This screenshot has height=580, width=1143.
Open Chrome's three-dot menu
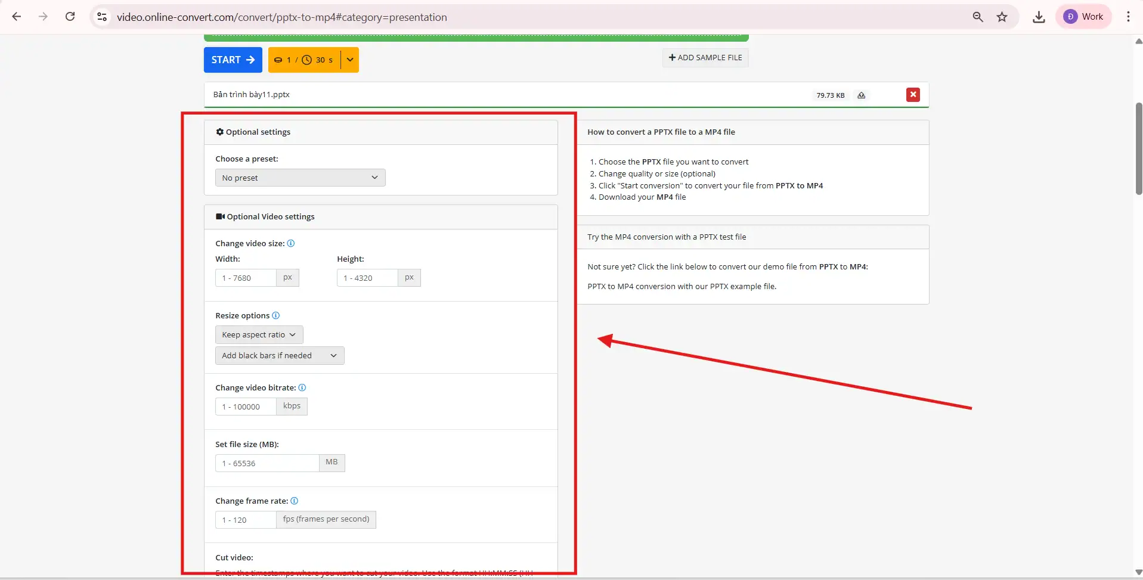click(x=1128, y=17)
